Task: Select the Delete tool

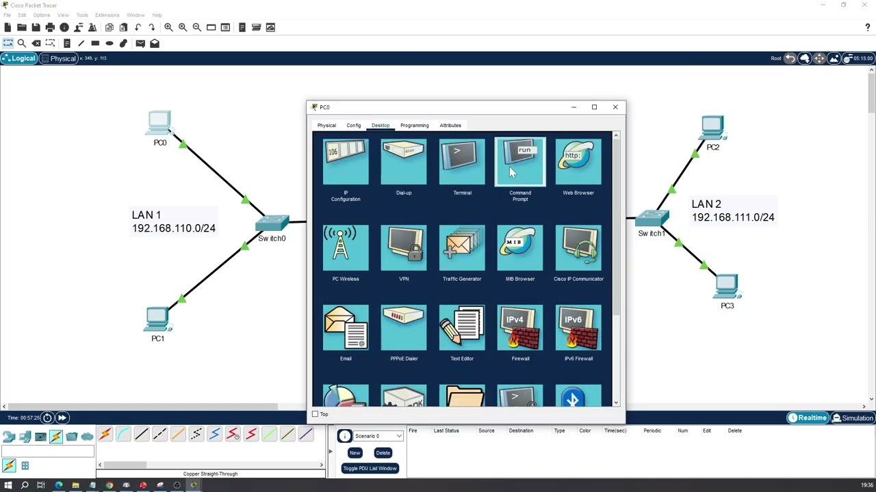Action: (36, 43)
